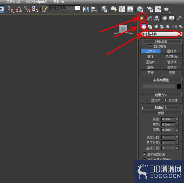Screen dimensions: 184x183
Task: Click the 高度分段 spinner arrows
Action: tap(177, 148)
